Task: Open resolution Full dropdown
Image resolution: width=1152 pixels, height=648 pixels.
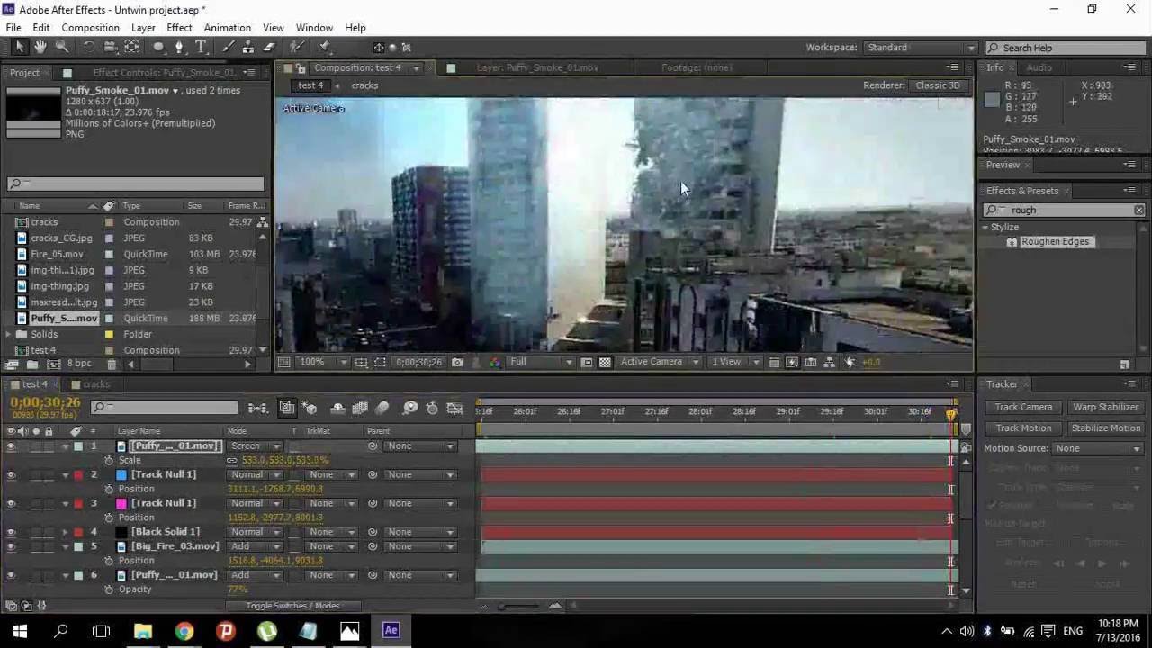Action: 541,362
